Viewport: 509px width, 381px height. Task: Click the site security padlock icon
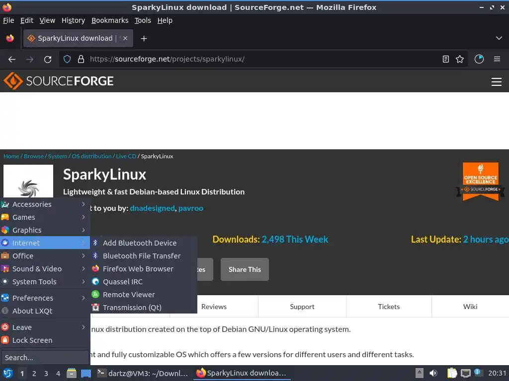[x=81, y=60]
